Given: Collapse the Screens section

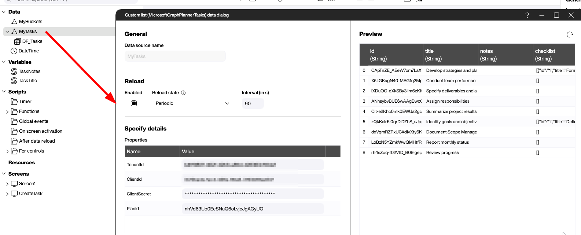Looking at the screenshot, I should click(4, 174).
